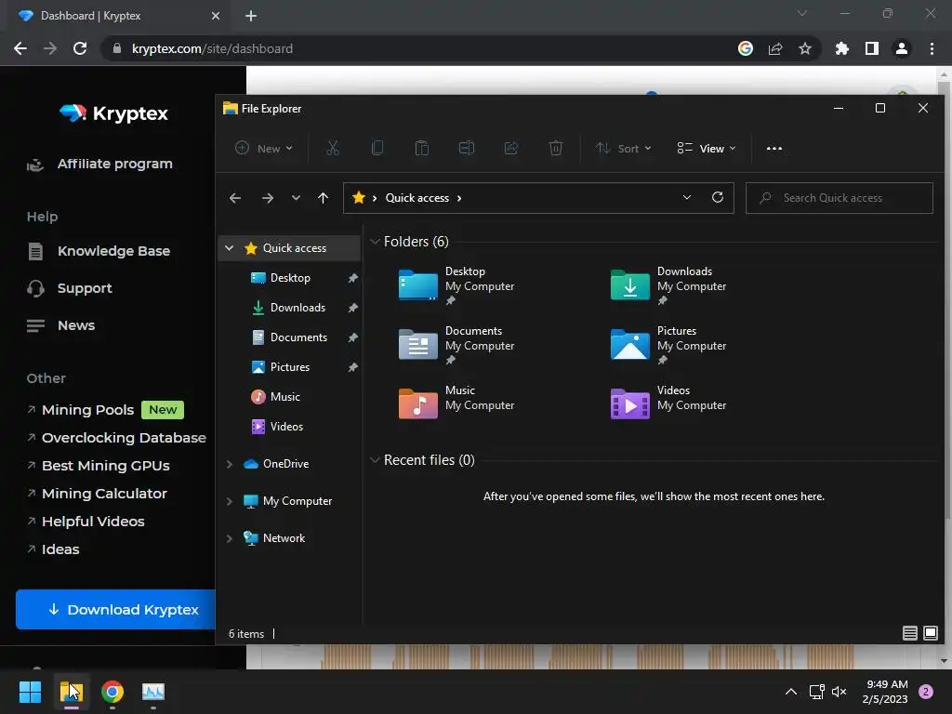Click the Up one level arrow
952x714 pixels.
point(323,198)
